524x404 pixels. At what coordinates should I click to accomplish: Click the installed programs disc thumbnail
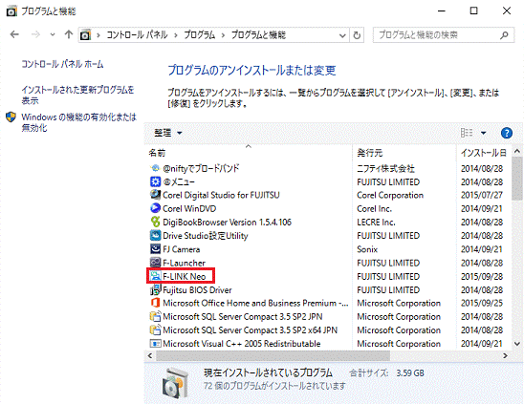point(175,382)
